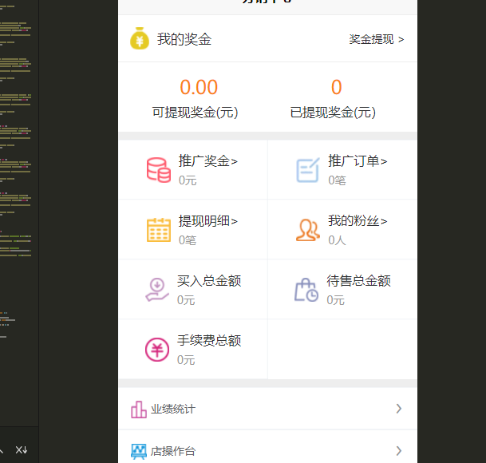Open 奖金提现 withdrawal link
Viewport: 486px width, 463px height.
click(x=376, y=39)
